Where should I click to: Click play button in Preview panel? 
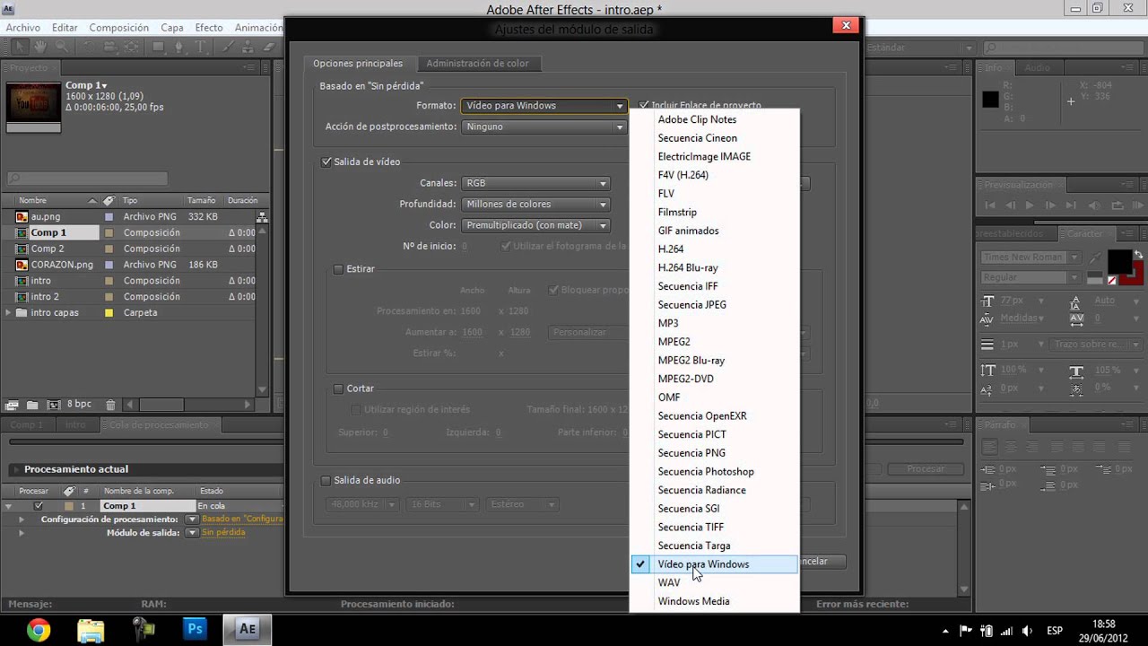point(1030,205)
